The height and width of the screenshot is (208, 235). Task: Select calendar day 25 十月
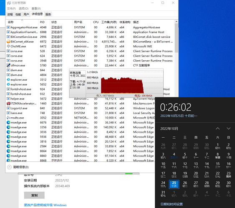tap(174, 184)
